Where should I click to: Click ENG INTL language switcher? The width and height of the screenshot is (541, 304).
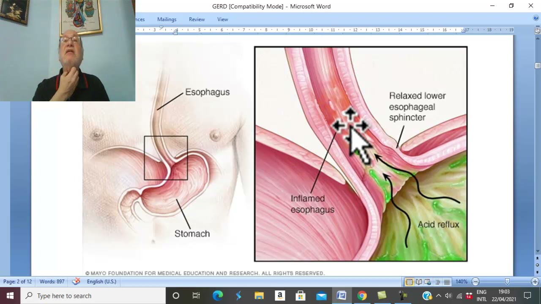pos(481,296)
